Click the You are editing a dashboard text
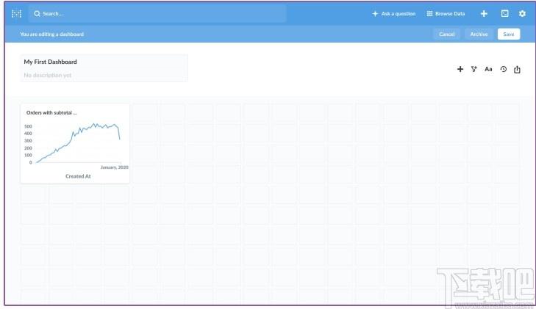The width and height of the screenshot is (536, 309). tap(52, 34)
